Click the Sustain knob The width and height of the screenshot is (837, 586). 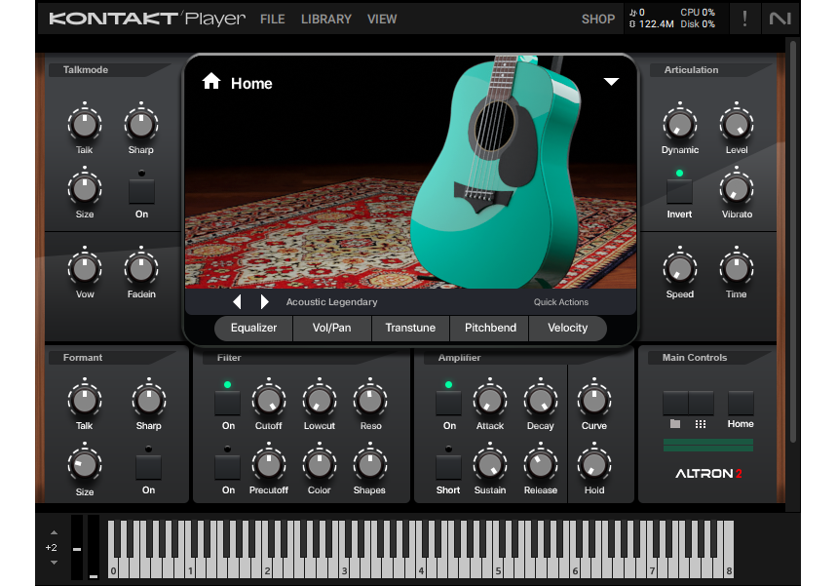(489, 465)
